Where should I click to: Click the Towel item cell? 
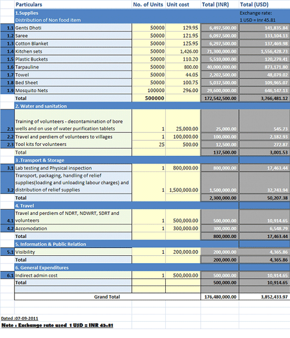(x=73, y=75)
